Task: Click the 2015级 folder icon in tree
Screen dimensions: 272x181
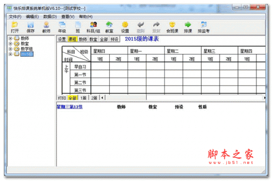Action: 17,54
